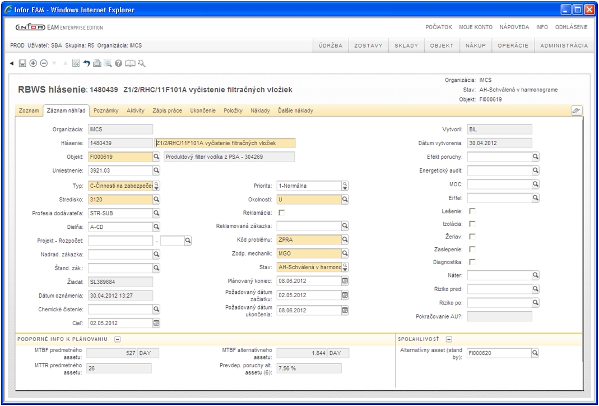Expand the Priorita dropdown
Screen dimensions: 599x406
click(345, 186)
